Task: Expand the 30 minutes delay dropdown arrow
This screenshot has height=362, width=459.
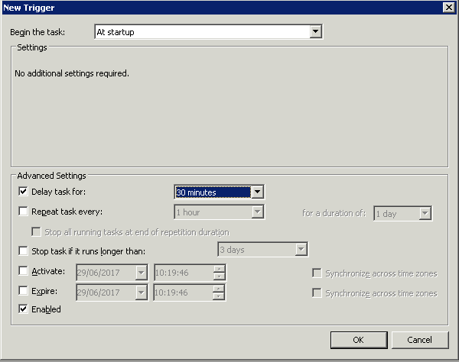Action: coord(258,192)
